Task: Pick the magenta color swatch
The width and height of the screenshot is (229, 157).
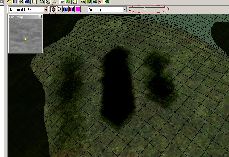Action: coord(78,10)
